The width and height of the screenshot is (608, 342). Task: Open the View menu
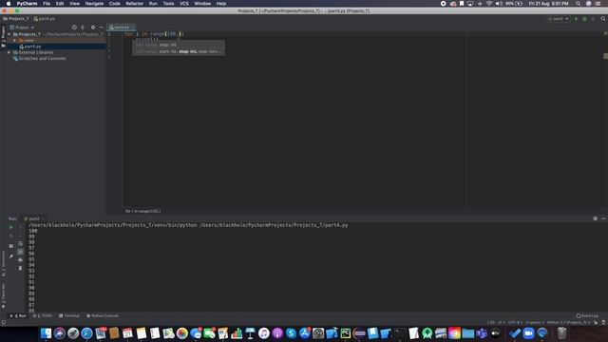74,4
